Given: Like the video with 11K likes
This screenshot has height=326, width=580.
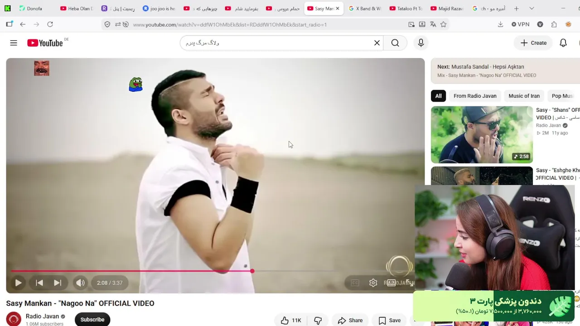Looking at the screenshot, I should click(290, 321).
